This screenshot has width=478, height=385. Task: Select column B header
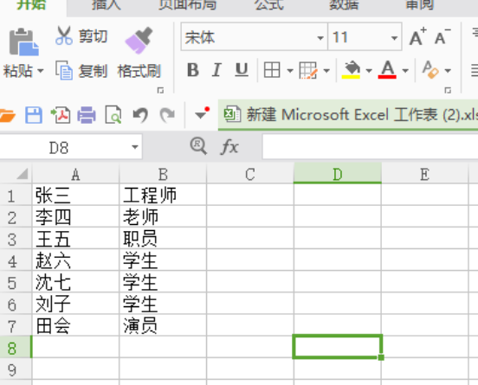pos(163,175)
